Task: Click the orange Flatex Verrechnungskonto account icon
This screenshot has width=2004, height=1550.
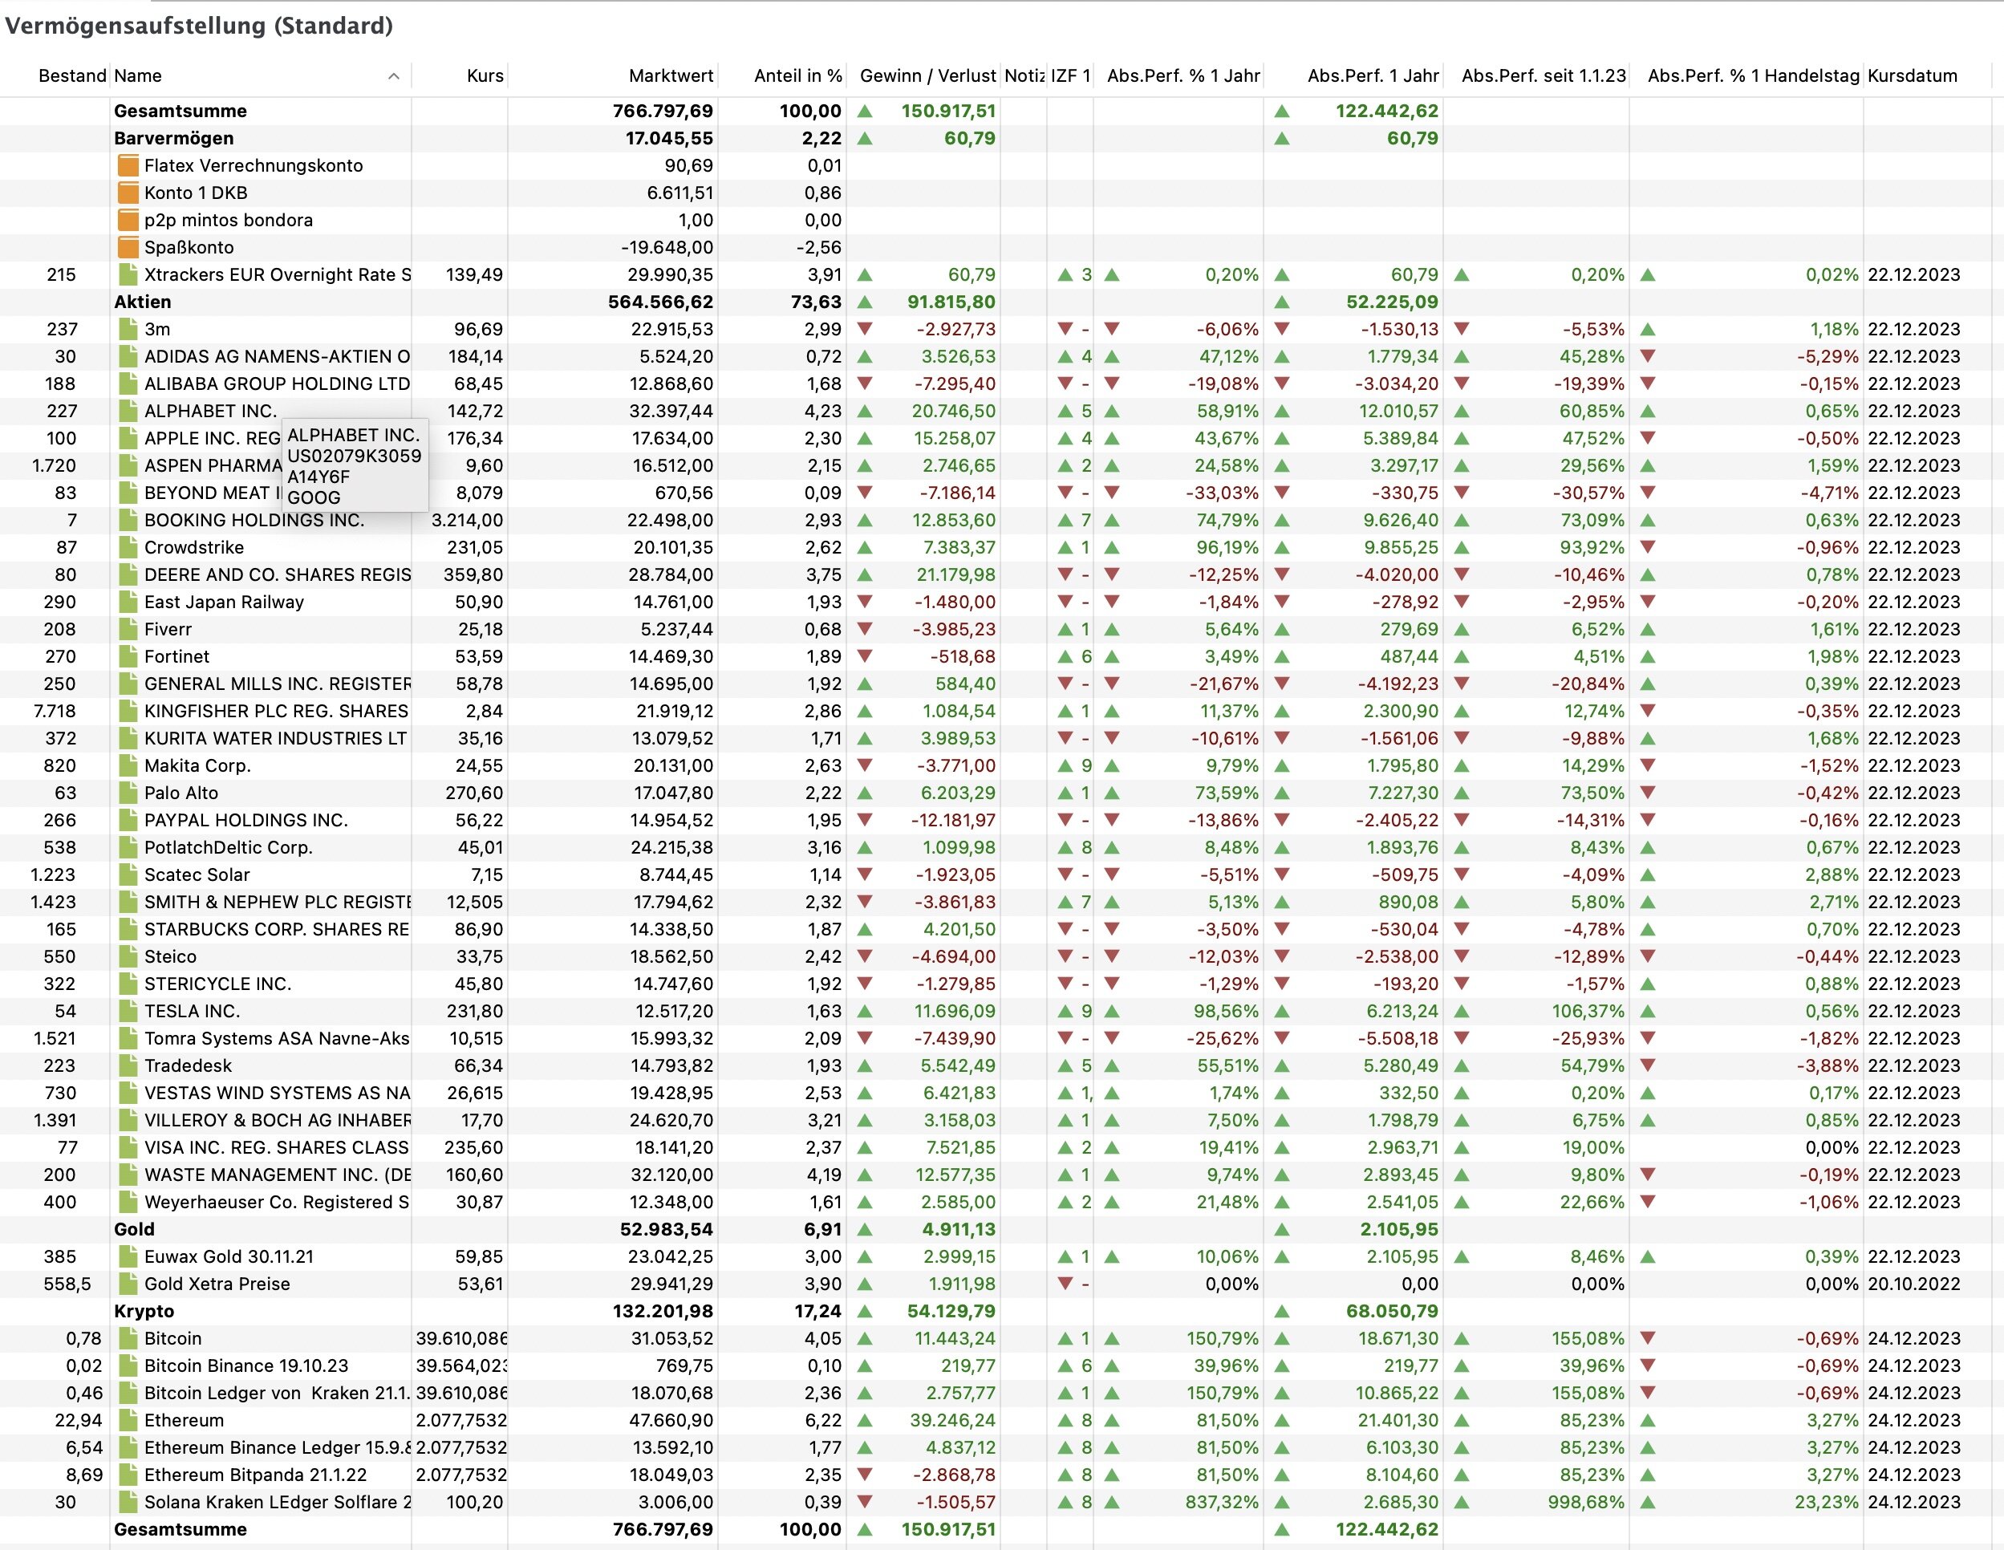Action: point(128,165)
